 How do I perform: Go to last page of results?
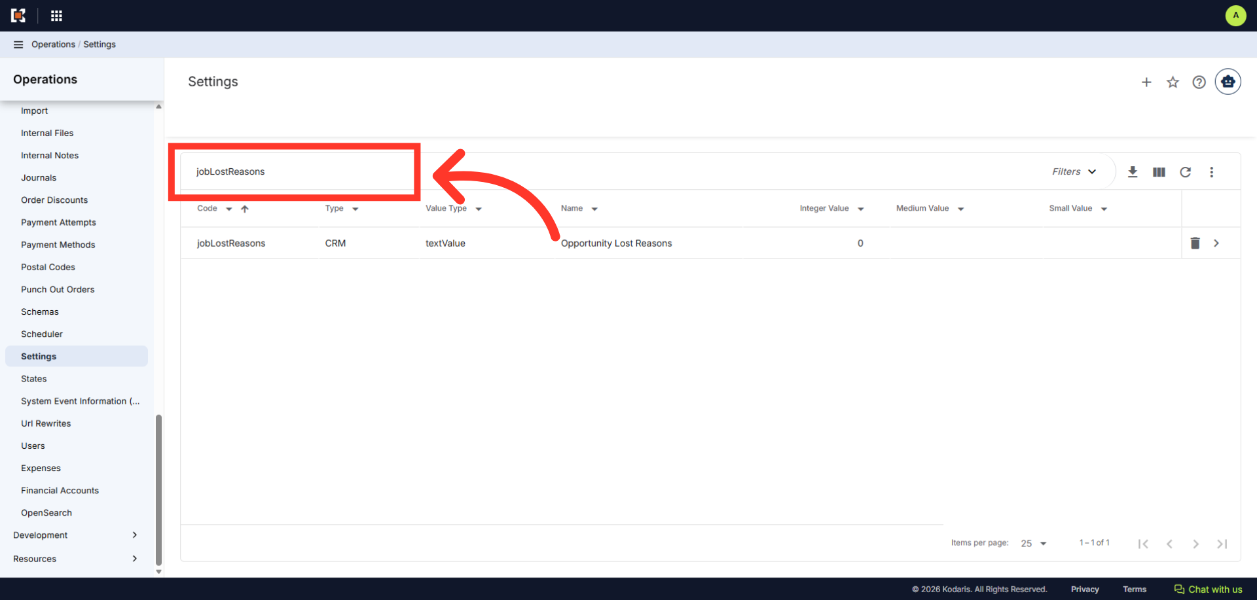coord(1222,544)
